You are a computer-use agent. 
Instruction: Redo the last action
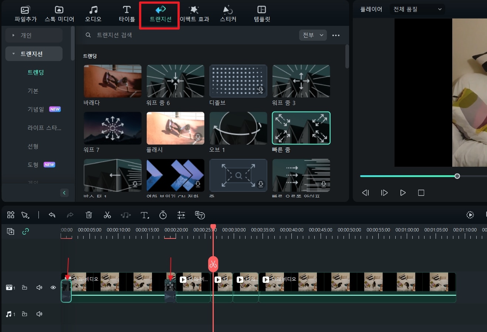point(70,215)
